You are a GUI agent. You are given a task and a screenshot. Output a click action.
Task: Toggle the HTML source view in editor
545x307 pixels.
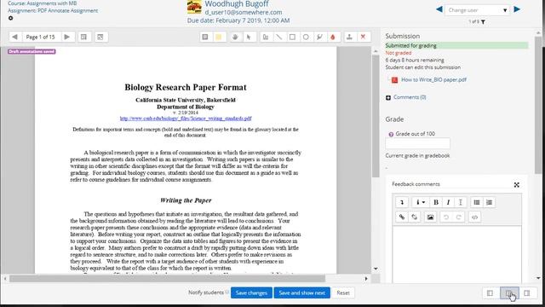pos(475,217)
